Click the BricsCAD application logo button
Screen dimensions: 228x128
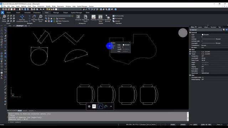click(x=2, y=13)
